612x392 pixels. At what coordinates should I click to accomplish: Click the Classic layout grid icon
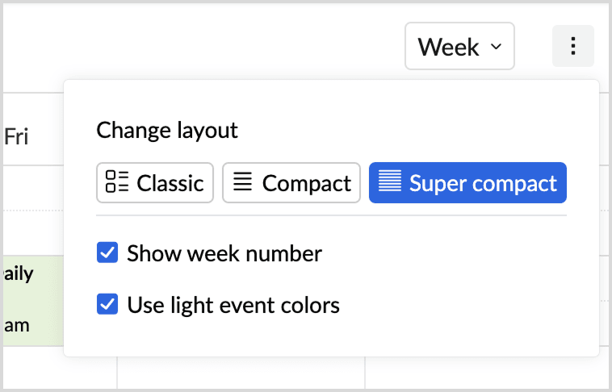(118, 183)
